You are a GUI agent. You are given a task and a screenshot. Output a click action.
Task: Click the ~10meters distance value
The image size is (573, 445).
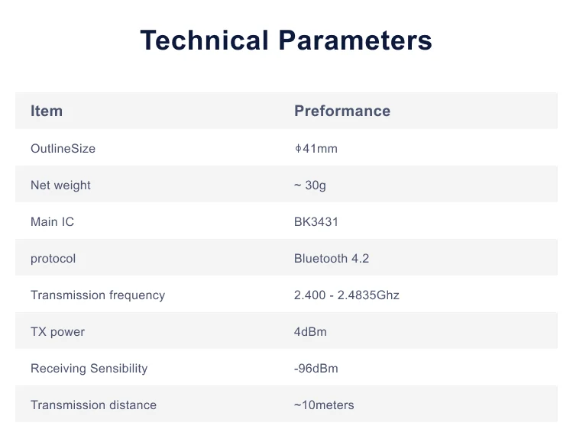[324, 405]
